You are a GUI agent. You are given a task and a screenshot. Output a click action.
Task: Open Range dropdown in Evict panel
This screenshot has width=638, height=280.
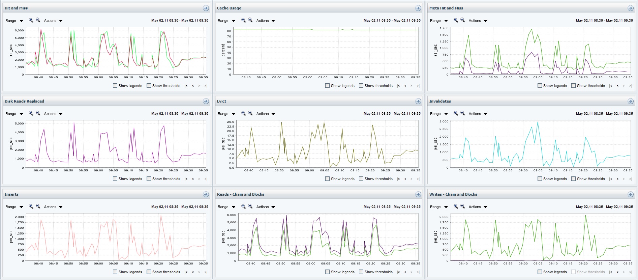pos(226,114)
